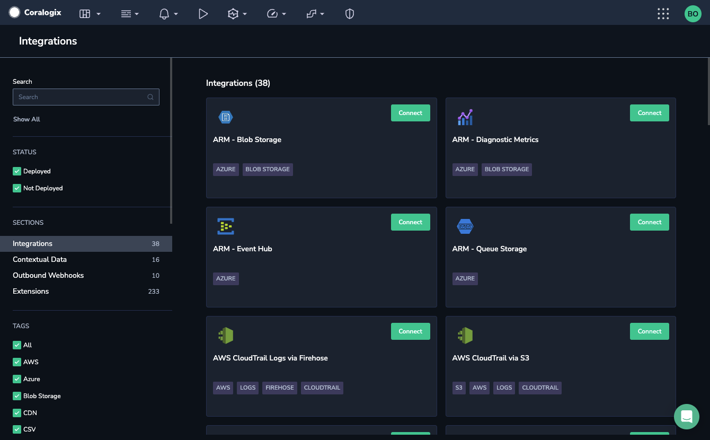Click the ARM - Event Hub title
710x440 pixels.
pyautogui.click(x=243, y=249)
